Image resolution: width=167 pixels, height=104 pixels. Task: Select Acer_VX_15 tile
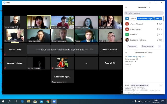click(110, 63)
